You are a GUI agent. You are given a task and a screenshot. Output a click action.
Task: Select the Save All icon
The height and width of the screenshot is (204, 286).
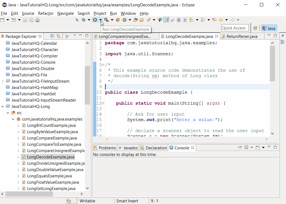31,20
